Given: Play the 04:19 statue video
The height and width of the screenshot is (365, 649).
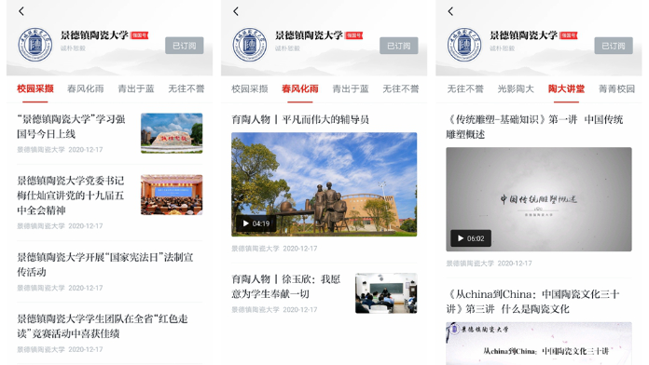Looking at the screenshot, I should [x=256, y=223].
